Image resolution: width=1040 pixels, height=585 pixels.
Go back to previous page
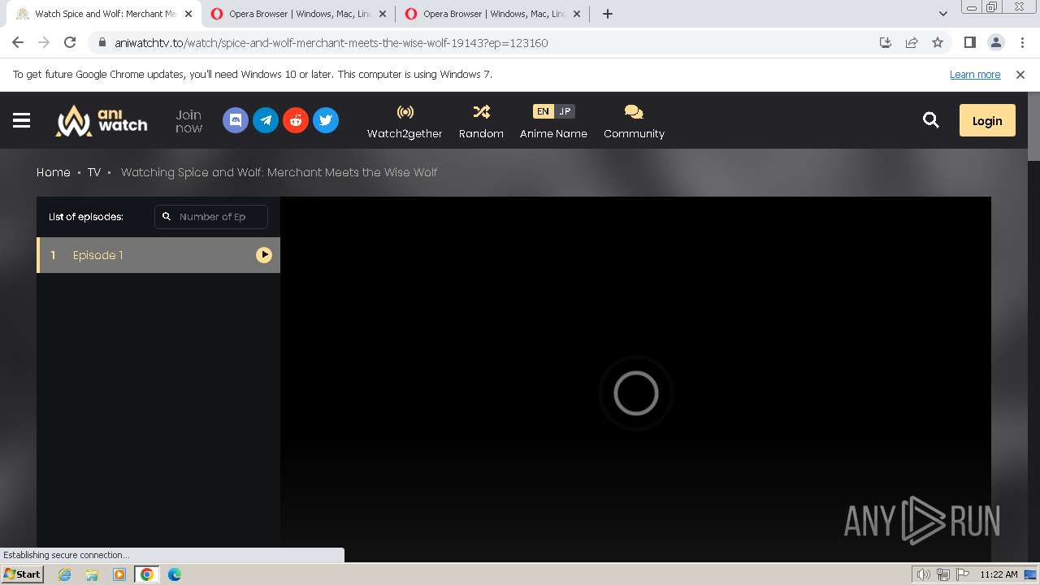point(18,42)
